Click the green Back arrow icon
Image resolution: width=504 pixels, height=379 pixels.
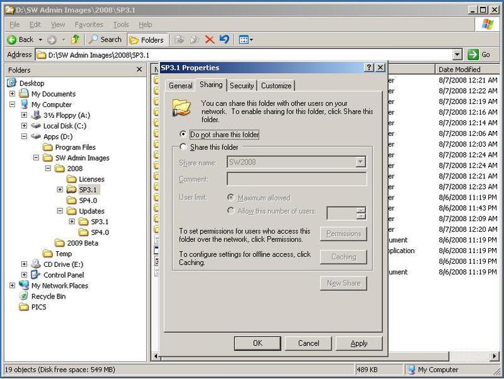pyautogui.click(x=12, y=40)
